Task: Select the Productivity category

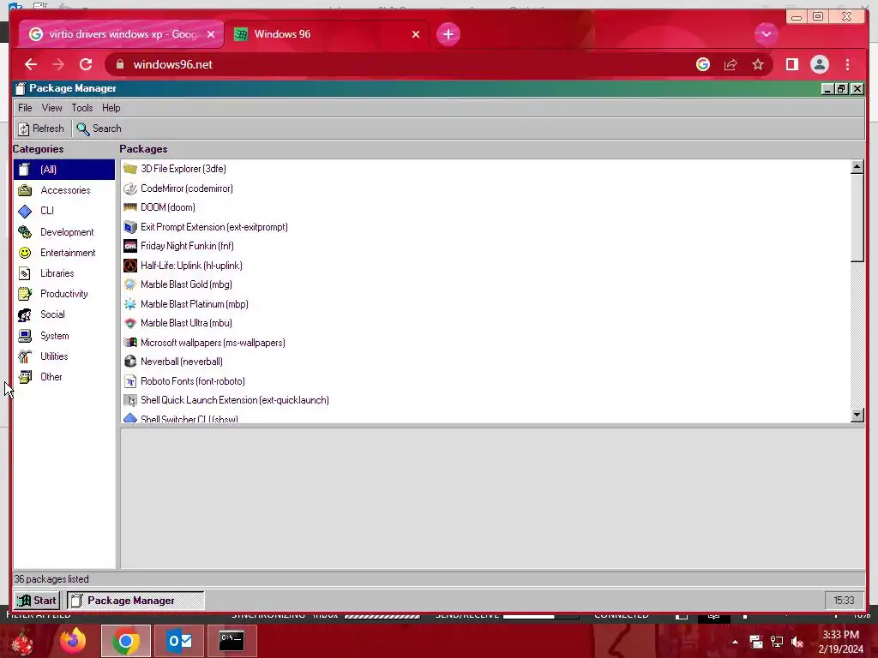Action: 63,294
